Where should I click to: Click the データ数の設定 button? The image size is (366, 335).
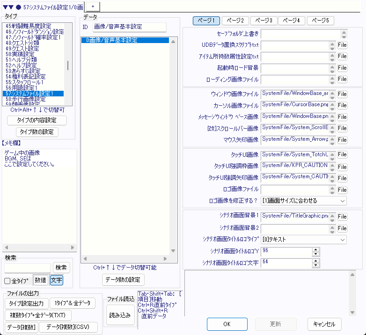tap(123, 280)
